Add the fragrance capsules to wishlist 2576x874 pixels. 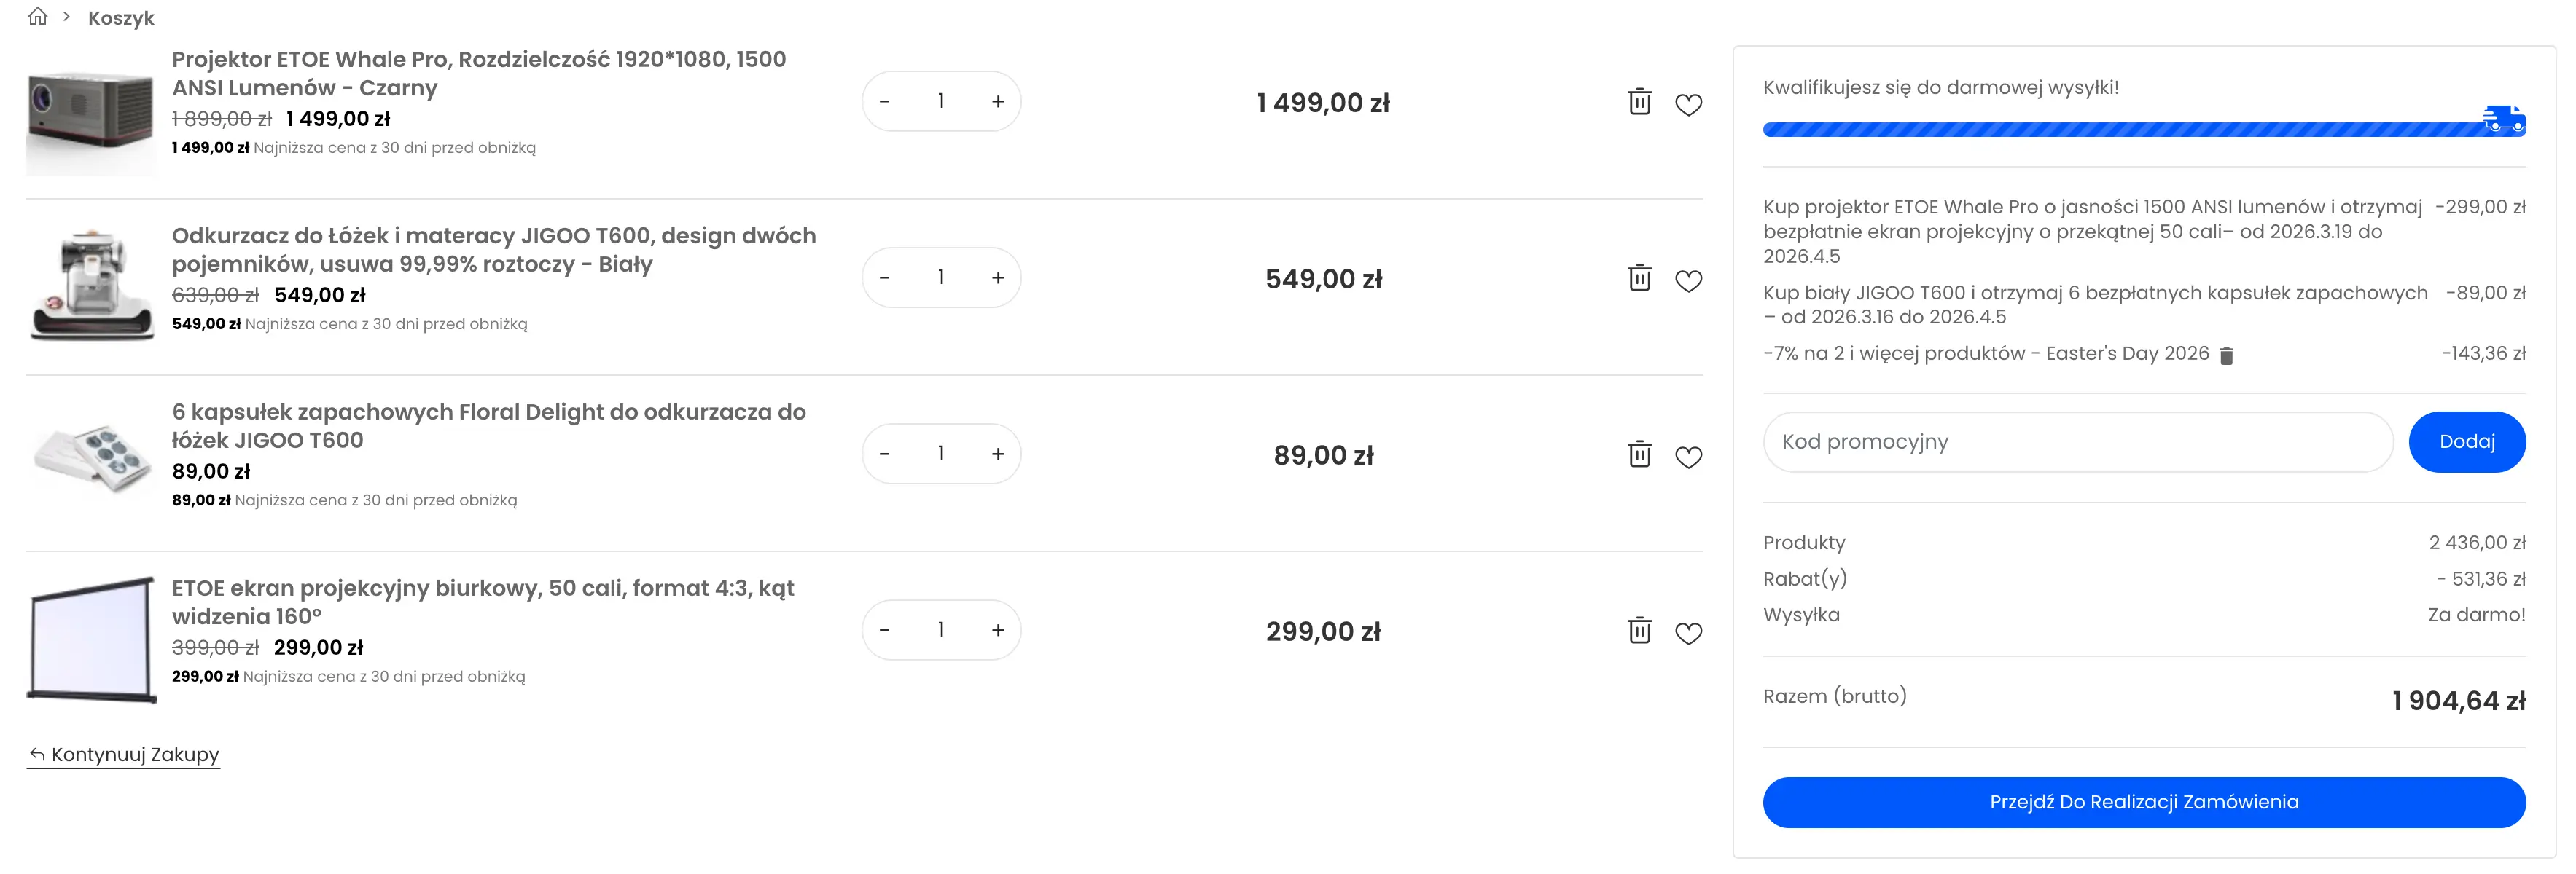(x=1690, y=457)
